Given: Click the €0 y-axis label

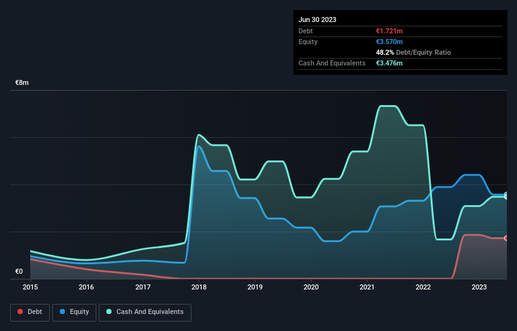Looking at the screenshot, I should tap(19, 271).
